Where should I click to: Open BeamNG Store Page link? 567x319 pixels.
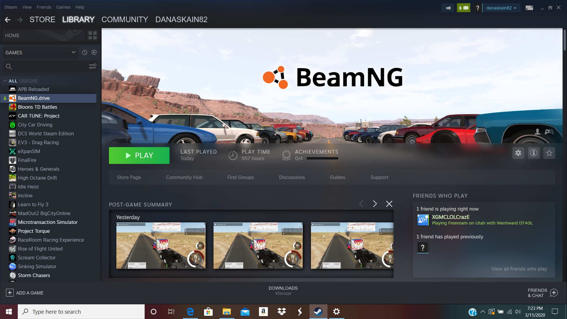pos(129,177)
